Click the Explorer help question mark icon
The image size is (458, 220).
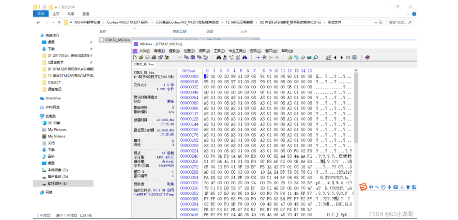click(414, 14)
